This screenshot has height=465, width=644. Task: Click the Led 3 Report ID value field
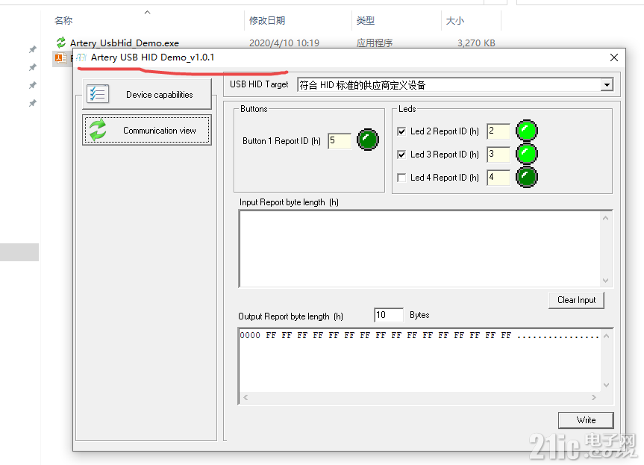pyautogui.click(x=498, y=155)
